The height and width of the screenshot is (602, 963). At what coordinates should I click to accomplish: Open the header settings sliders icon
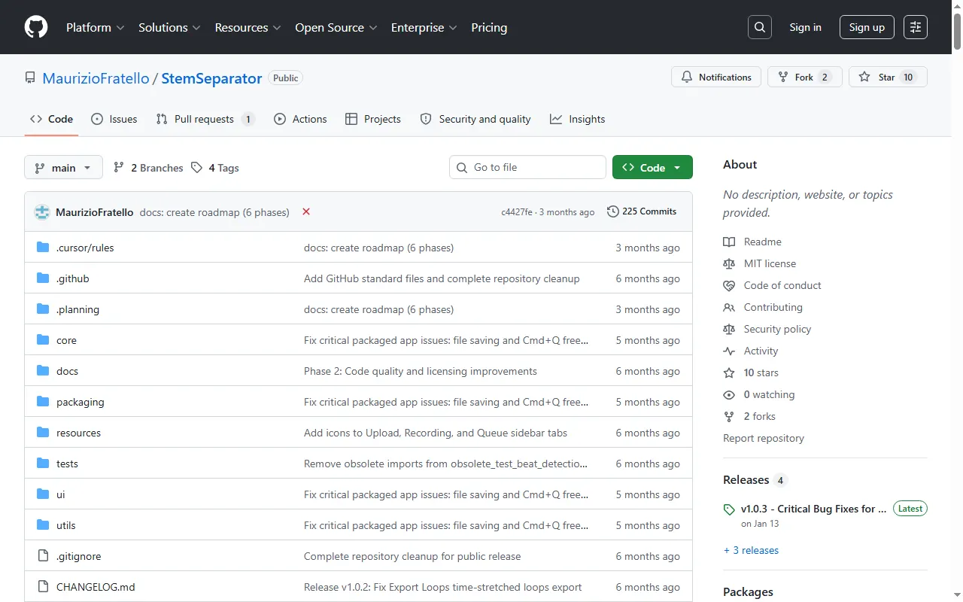916,27
